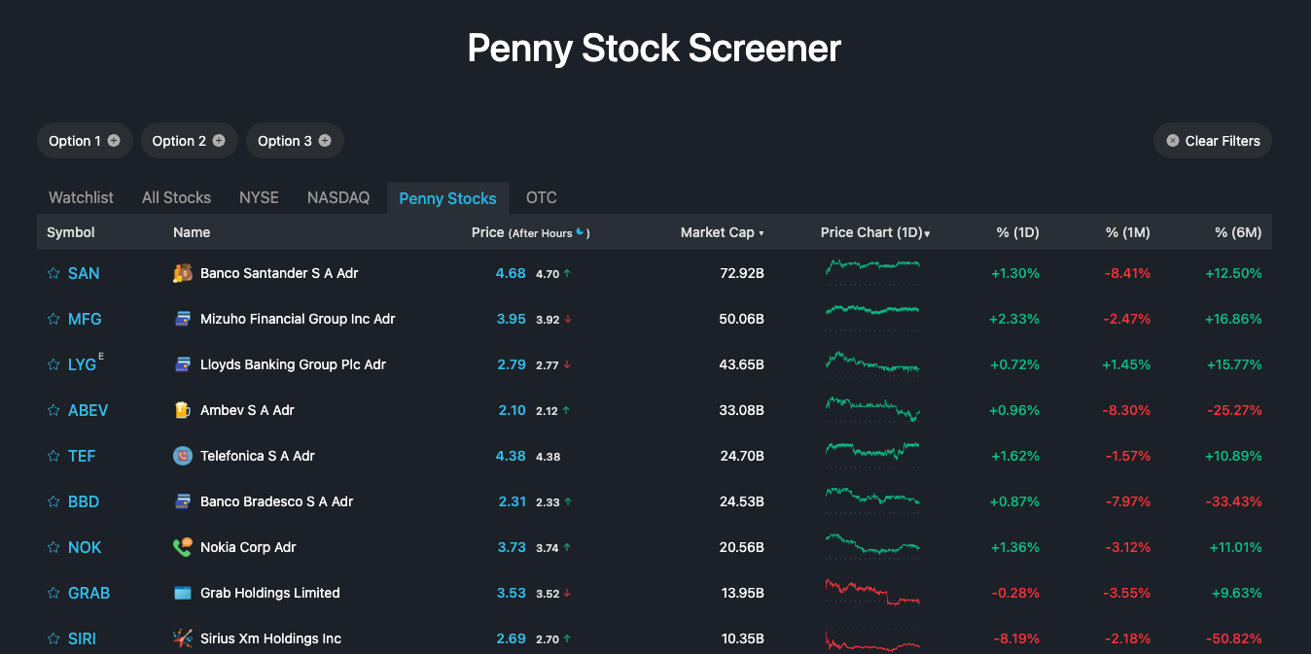Viewport: 1311px width, 654px height.
Task: Select the OTC tab
Action: click(542, 197)
